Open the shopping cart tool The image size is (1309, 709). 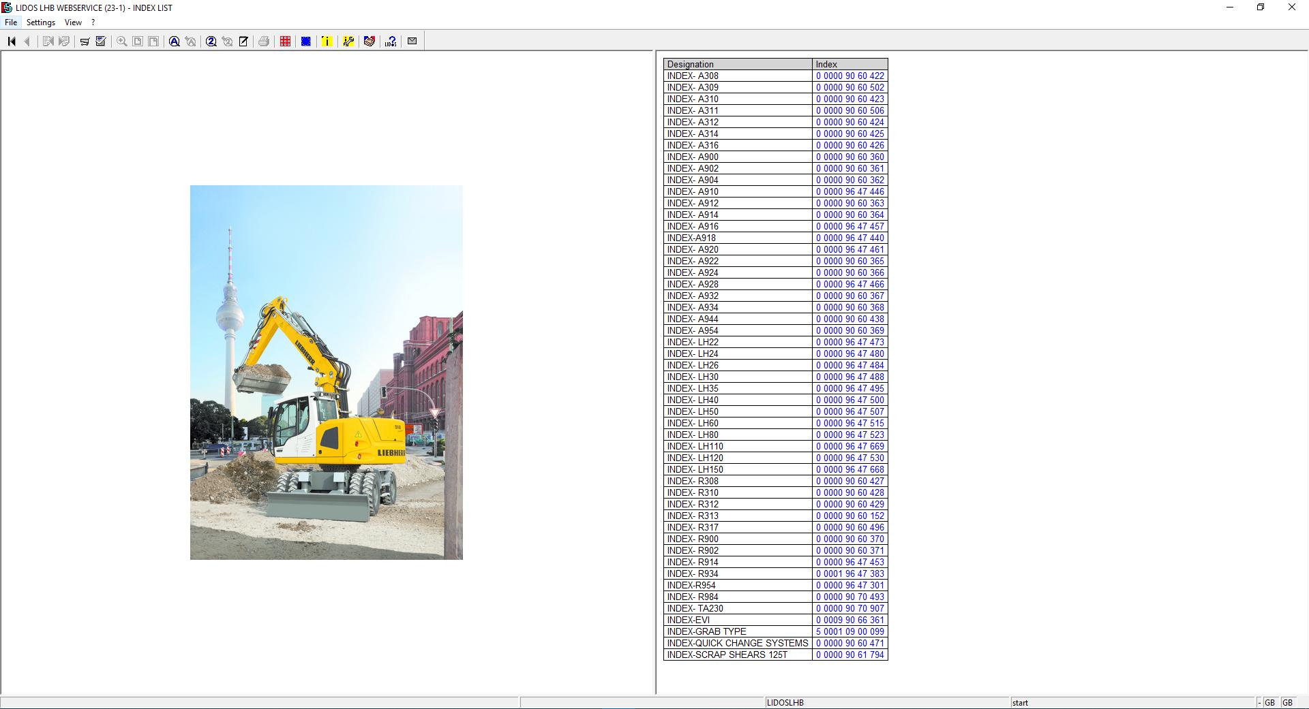tap(84, 41)
